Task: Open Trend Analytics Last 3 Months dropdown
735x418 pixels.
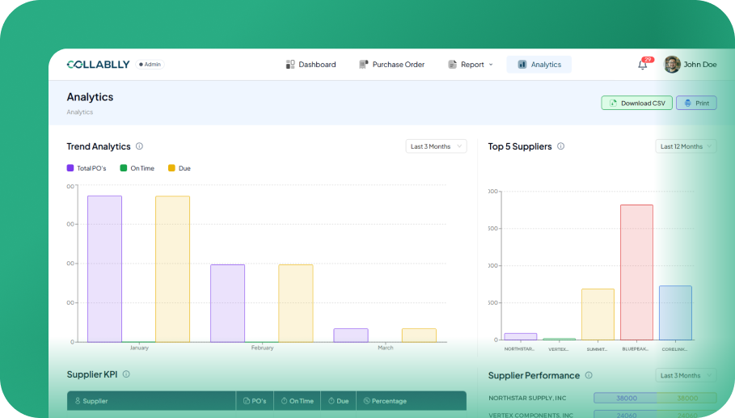Action: tap(436, 146)
